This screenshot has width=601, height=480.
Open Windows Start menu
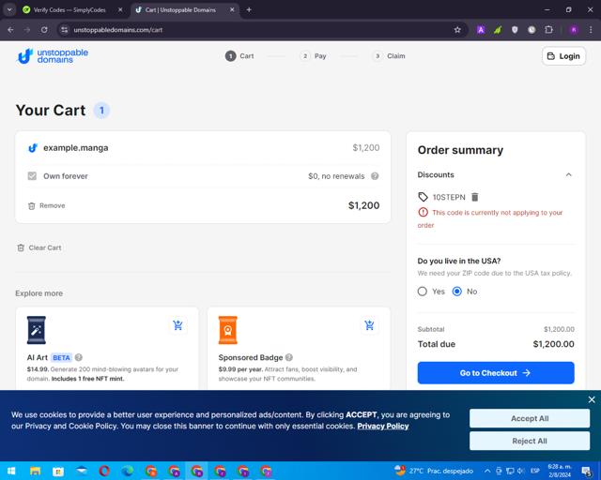tap(11, 471)
